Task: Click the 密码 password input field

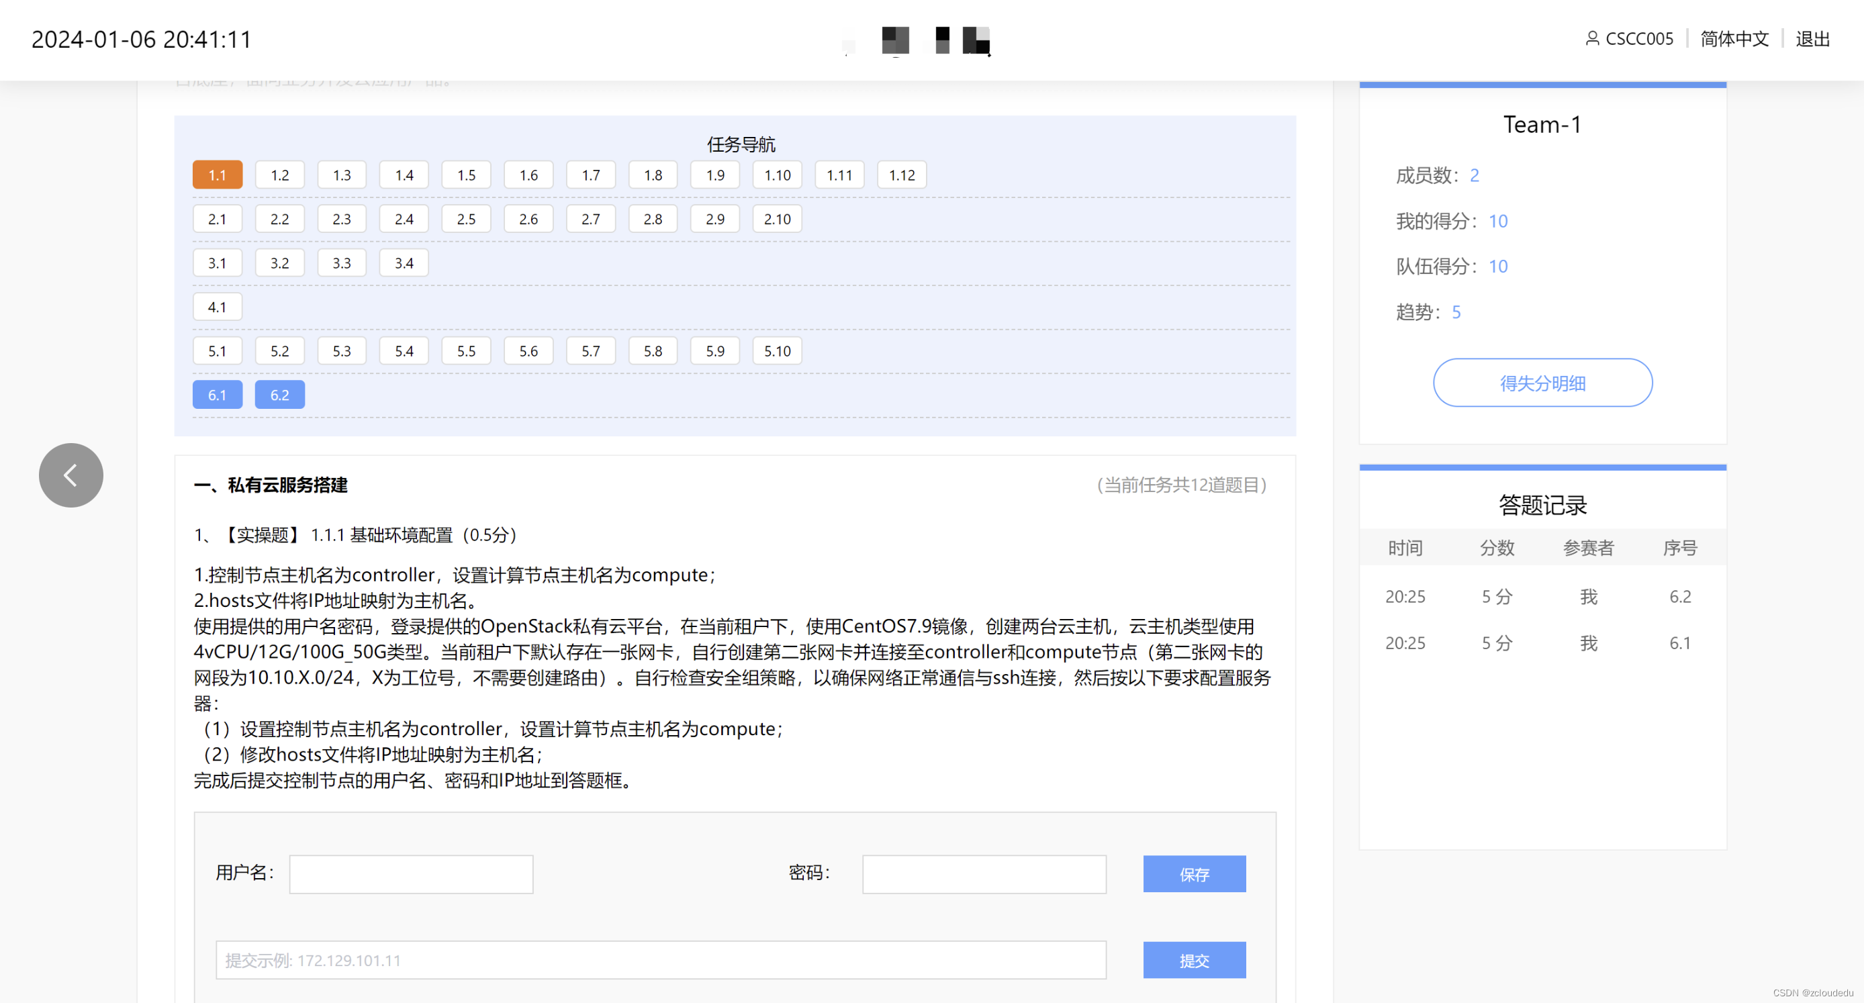Action: [x=984, y=874]
